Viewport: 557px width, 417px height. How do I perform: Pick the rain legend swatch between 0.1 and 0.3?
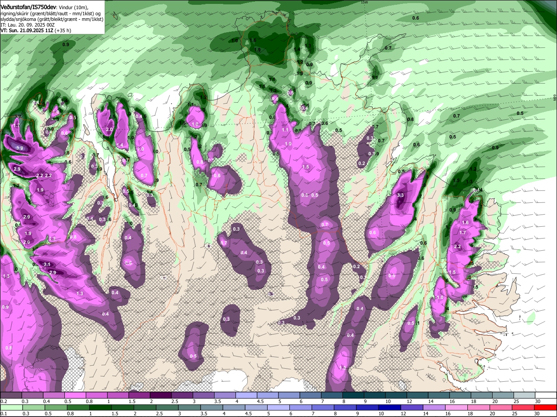point(11,407)
